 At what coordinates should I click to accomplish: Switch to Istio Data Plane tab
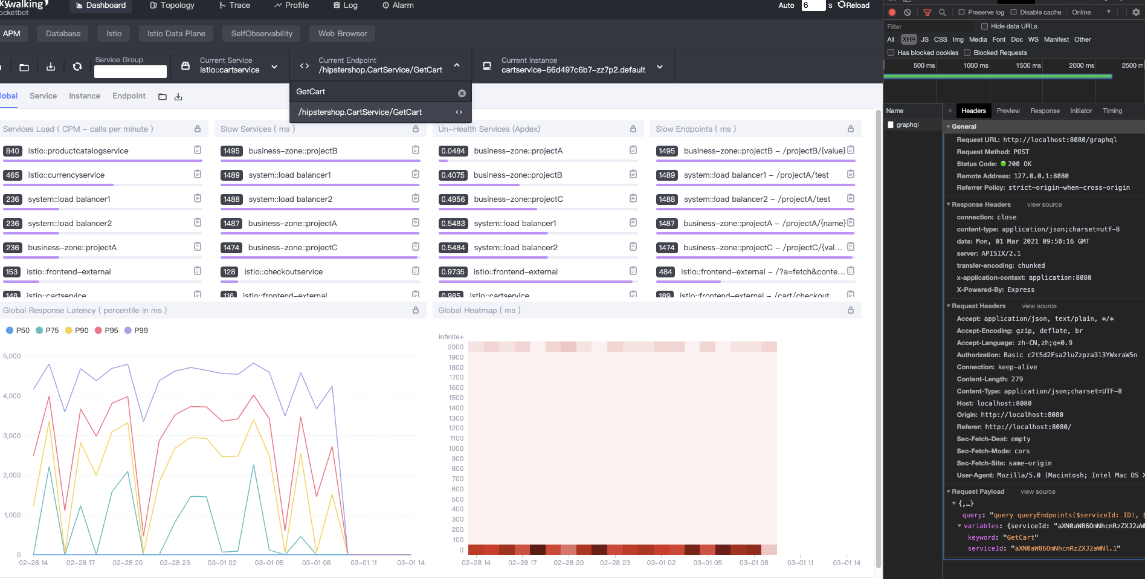176,34
